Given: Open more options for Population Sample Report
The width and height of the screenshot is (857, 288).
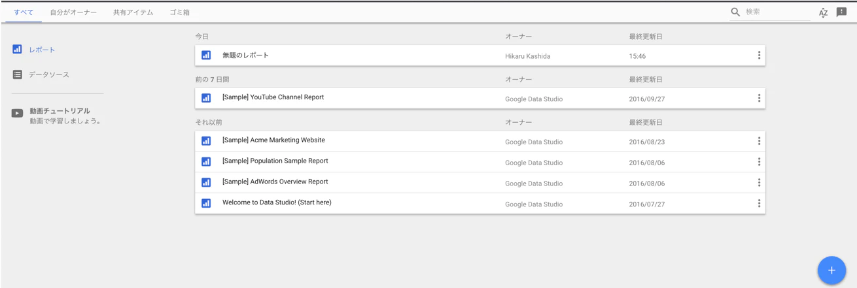Looking at the screenshot, I should click(759, 162).
